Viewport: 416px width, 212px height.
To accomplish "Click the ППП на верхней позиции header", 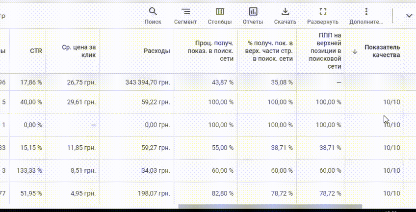I will pyautogui.click(x=325, y=51).
